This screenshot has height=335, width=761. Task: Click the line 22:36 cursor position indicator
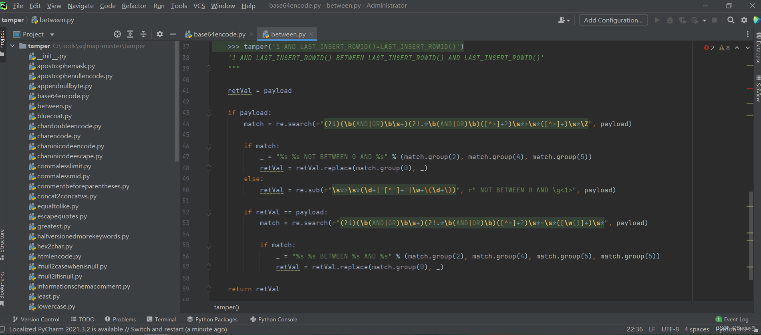pos(635,329)
